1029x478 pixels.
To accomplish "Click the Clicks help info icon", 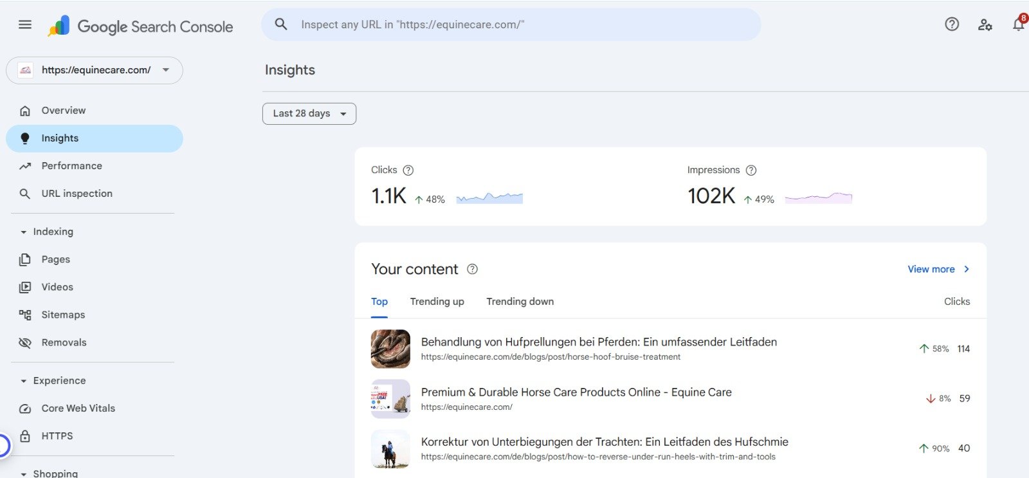I will [408, 170].
